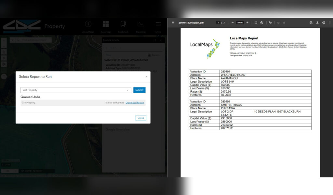
Task: Click the LocalMaps logo in the PDF
Action: coord(205,48)
